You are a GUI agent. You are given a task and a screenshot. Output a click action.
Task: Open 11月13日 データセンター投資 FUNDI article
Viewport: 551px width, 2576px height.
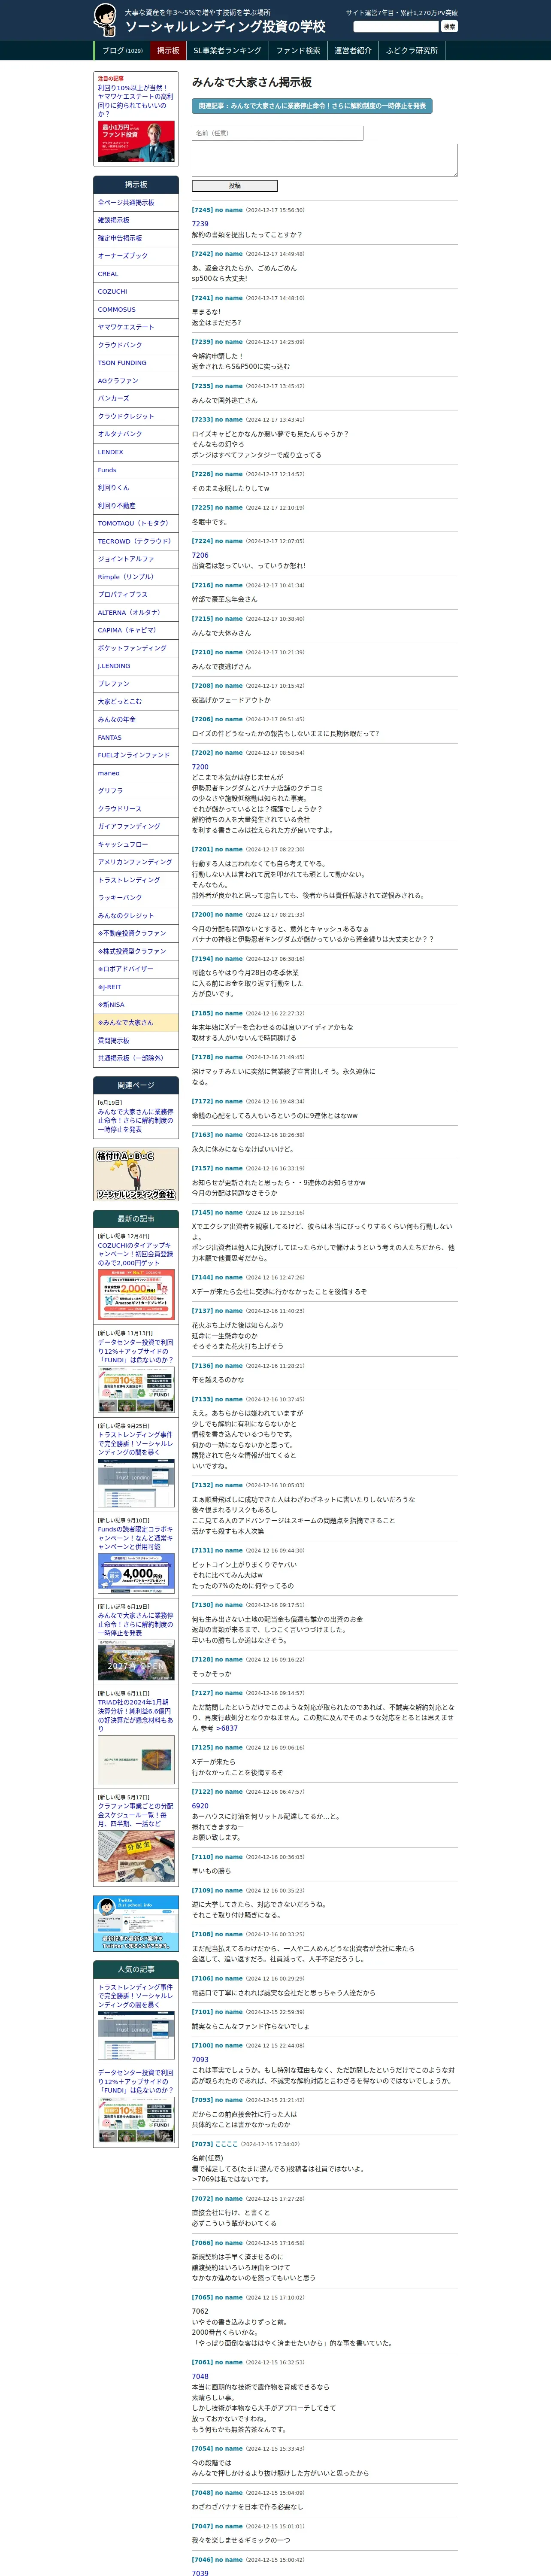(135, 1351)
